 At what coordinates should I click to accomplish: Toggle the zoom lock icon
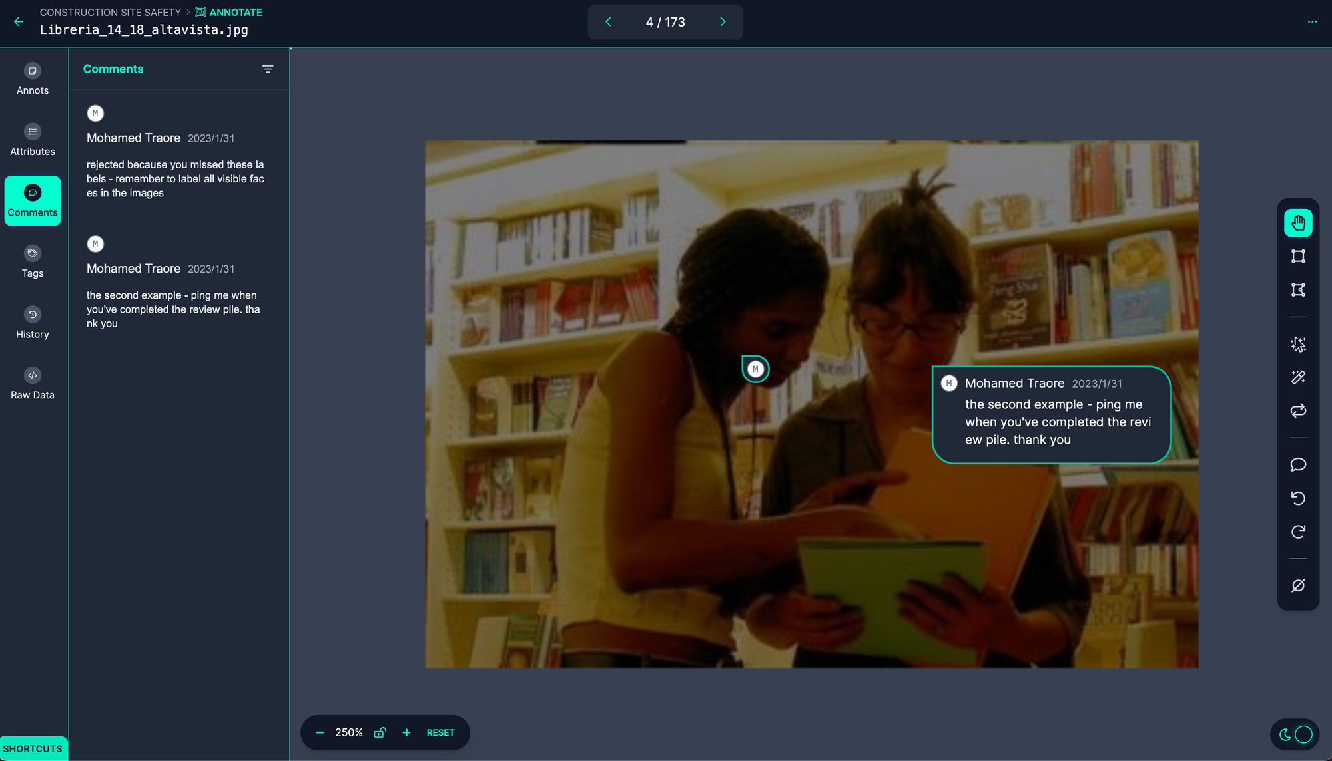tap(380, 732)
